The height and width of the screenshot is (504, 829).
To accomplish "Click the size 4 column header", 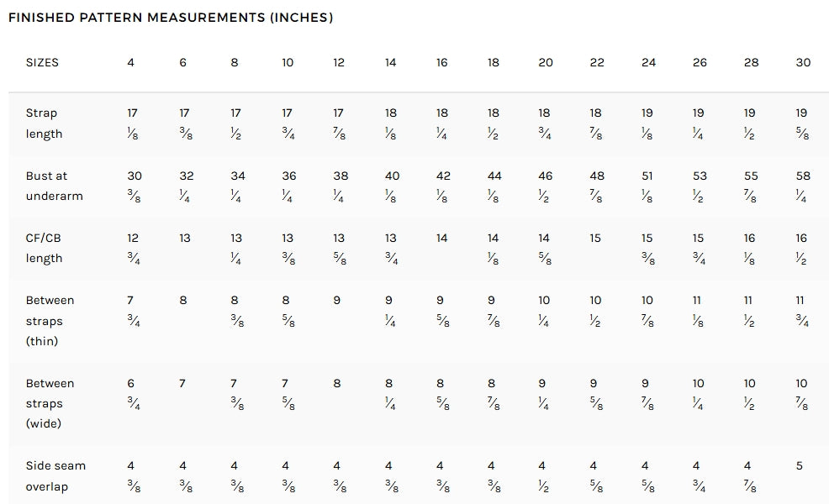I will [131, 63].
